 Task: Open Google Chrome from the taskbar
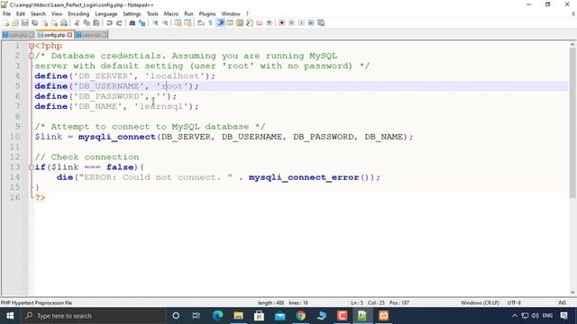300,316
